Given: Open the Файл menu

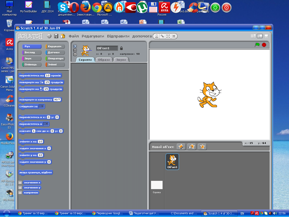Looking at the screenshot, I should pyautogui.click(x=74, y=36).
